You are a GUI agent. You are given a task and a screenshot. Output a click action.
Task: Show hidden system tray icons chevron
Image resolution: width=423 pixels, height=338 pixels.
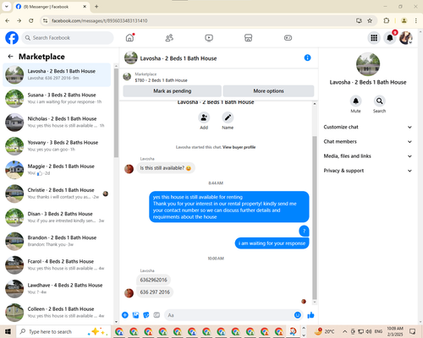[x=344, y=331]
